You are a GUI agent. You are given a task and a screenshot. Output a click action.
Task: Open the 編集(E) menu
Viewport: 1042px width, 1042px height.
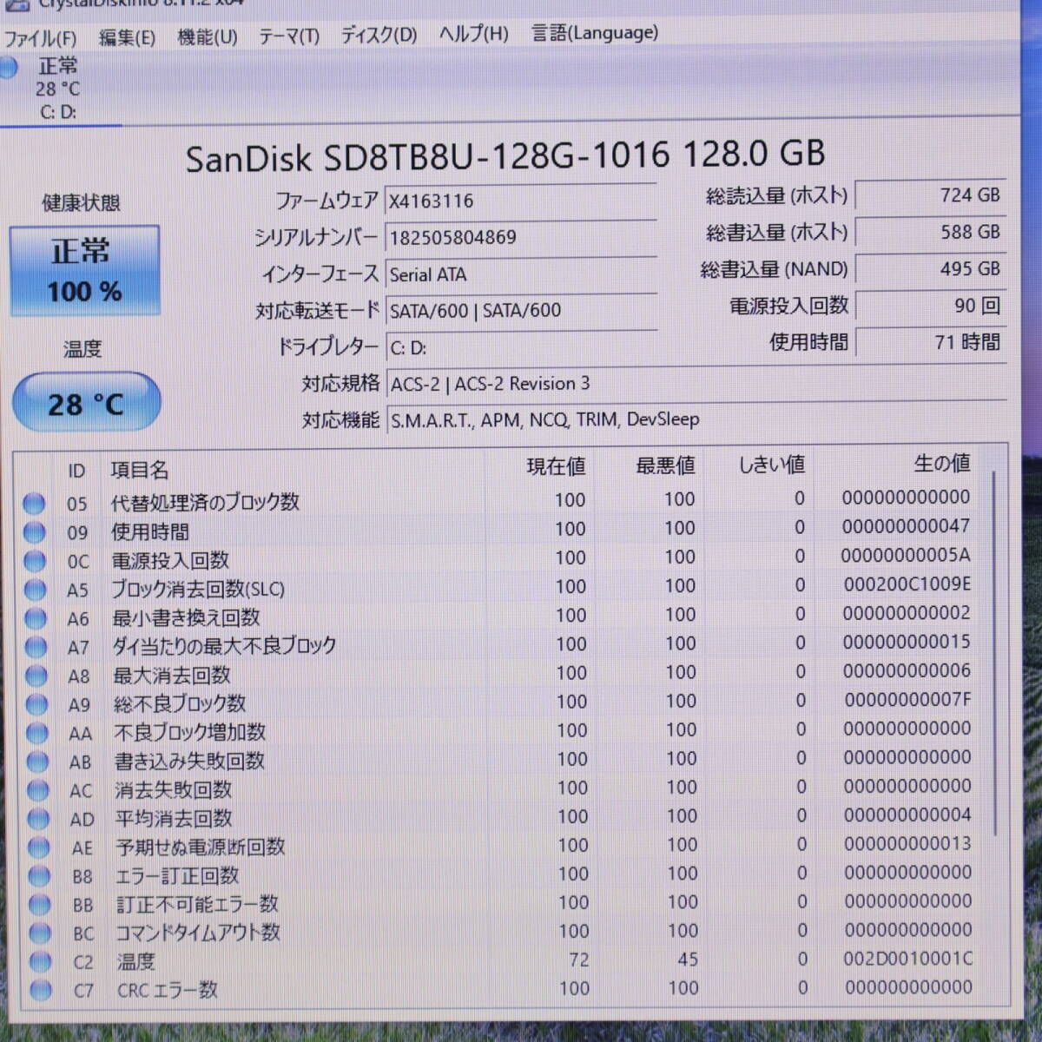click(x=127, y=37)
